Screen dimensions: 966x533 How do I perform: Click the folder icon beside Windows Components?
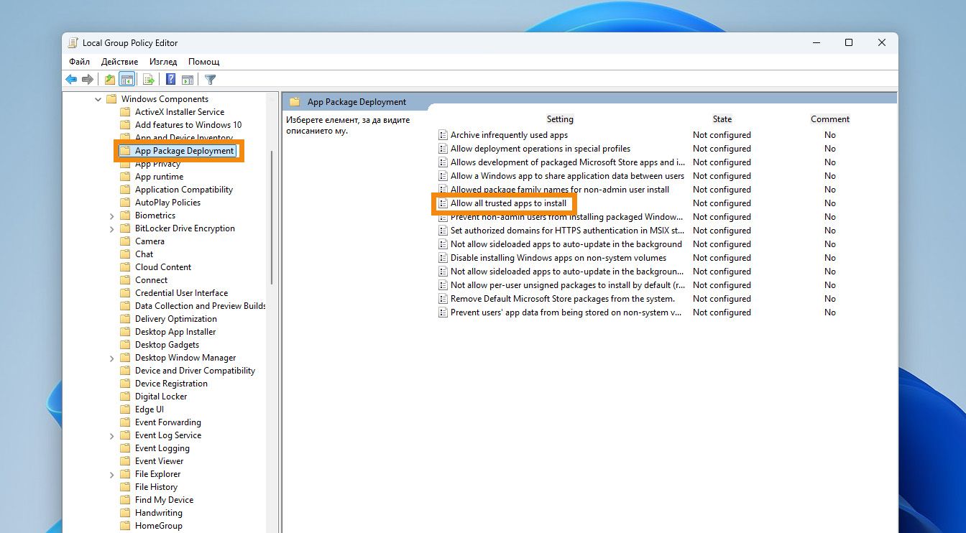click(x=111, y=99)
